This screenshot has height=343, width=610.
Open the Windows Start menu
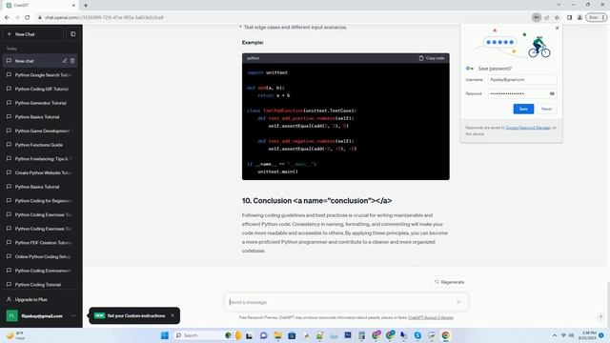tap(165, 335)
